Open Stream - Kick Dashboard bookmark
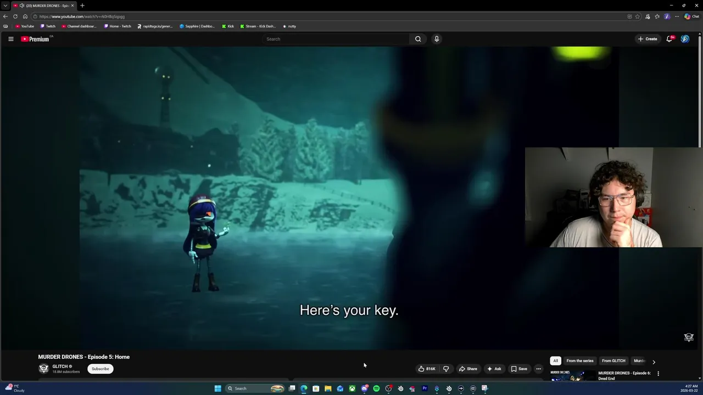Screen dimensions: 703x395 [x=258, y=26]
